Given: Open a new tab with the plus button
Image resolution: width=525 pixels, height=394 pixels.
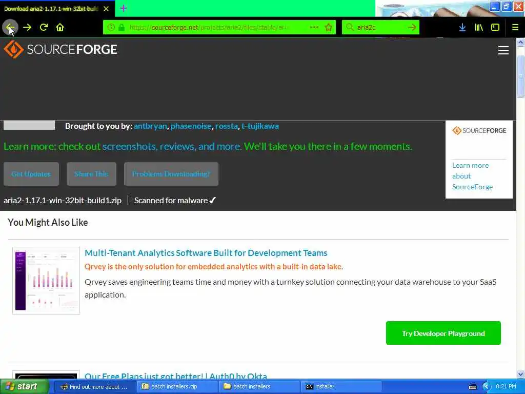Looking at the screenshot, I should pyautogui.click(x=123, y=8).
